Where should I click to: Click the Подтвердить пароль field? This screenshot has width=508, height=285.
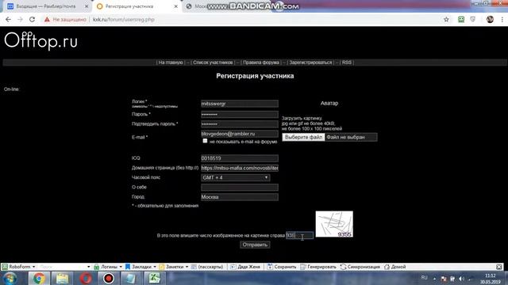point(240,124)
